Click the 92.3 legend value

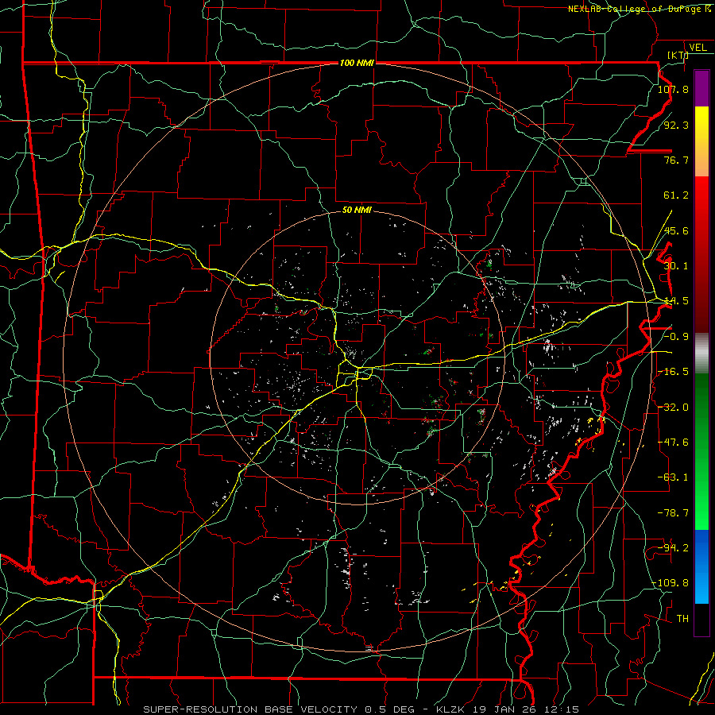676,125
